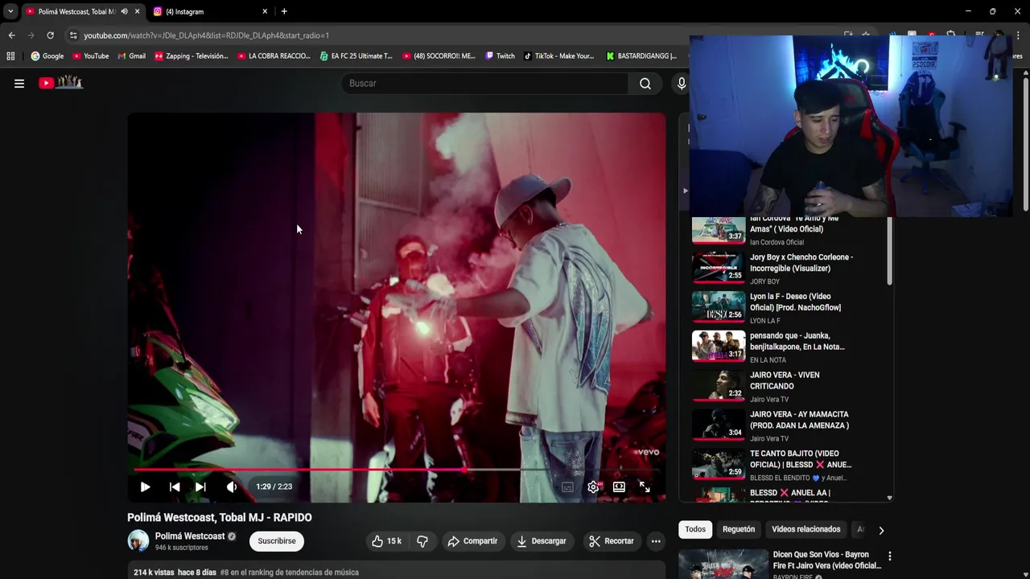Open the Google bookmark
Screen dimensions: 1030x579
coord(47,56)
